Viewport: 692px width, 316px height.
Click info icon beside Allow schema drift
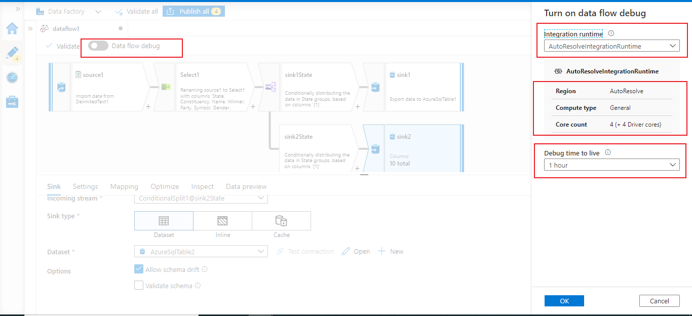click(x=205, y=269)
